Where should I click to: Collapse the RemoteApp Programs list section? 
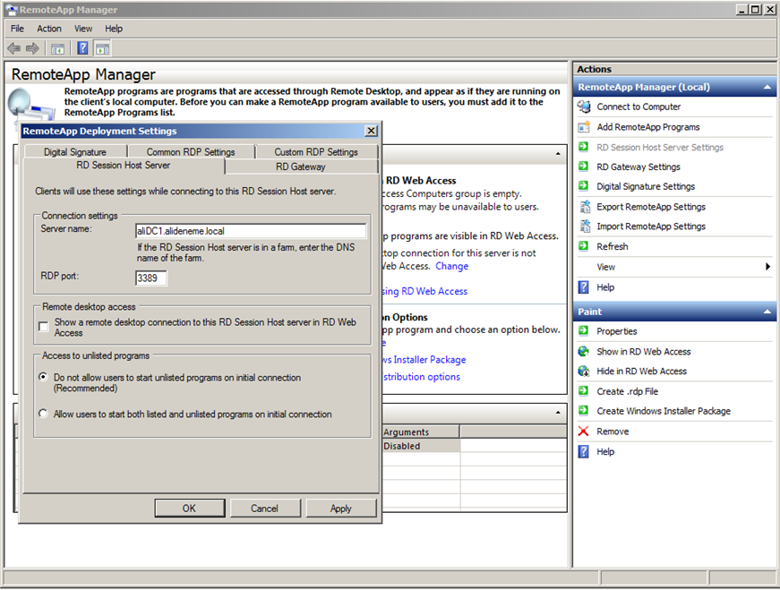[x=558, y=413]
